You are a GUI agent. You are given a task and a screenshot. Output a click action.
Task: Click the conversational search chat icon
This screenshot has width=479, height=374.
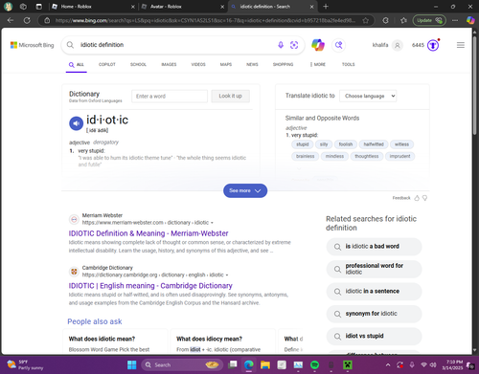pos(339,45)
